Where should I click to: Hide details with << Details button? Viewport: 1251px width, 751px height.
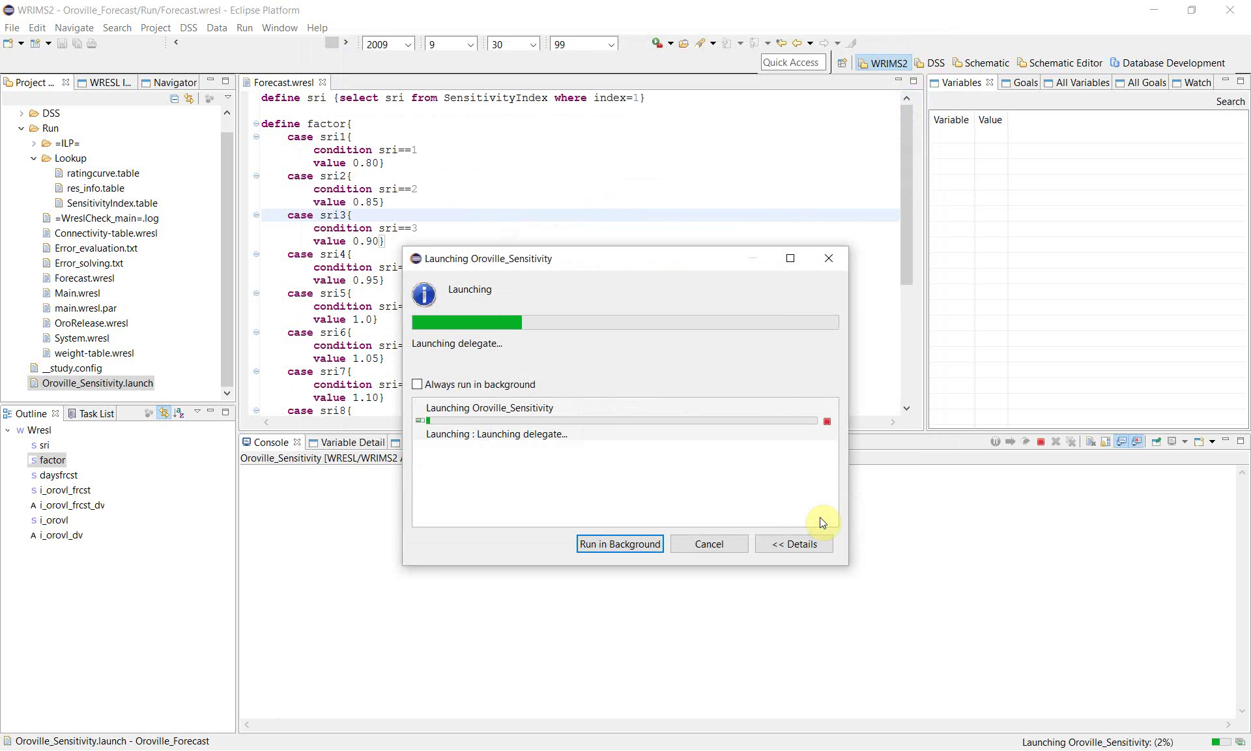click(794, 544)
